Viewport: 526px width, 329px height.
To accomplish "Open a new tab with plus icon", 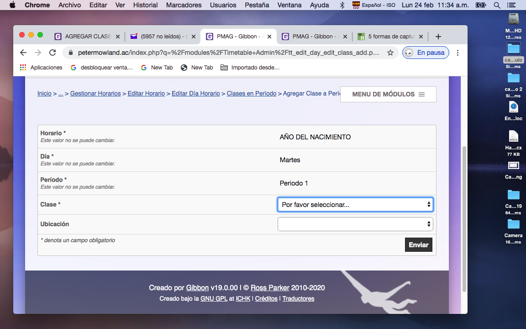I will tap(438, 37).
